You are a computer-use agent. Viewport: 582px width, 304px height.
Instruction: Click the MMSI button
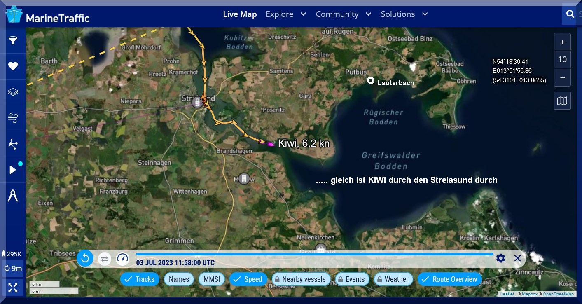click(212, 279)
